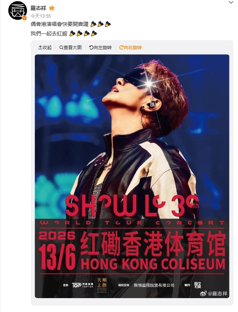Click the counterclockwise arrow rotate icon
The height and width of the screenshot is (312, 238).
point(91,48)
